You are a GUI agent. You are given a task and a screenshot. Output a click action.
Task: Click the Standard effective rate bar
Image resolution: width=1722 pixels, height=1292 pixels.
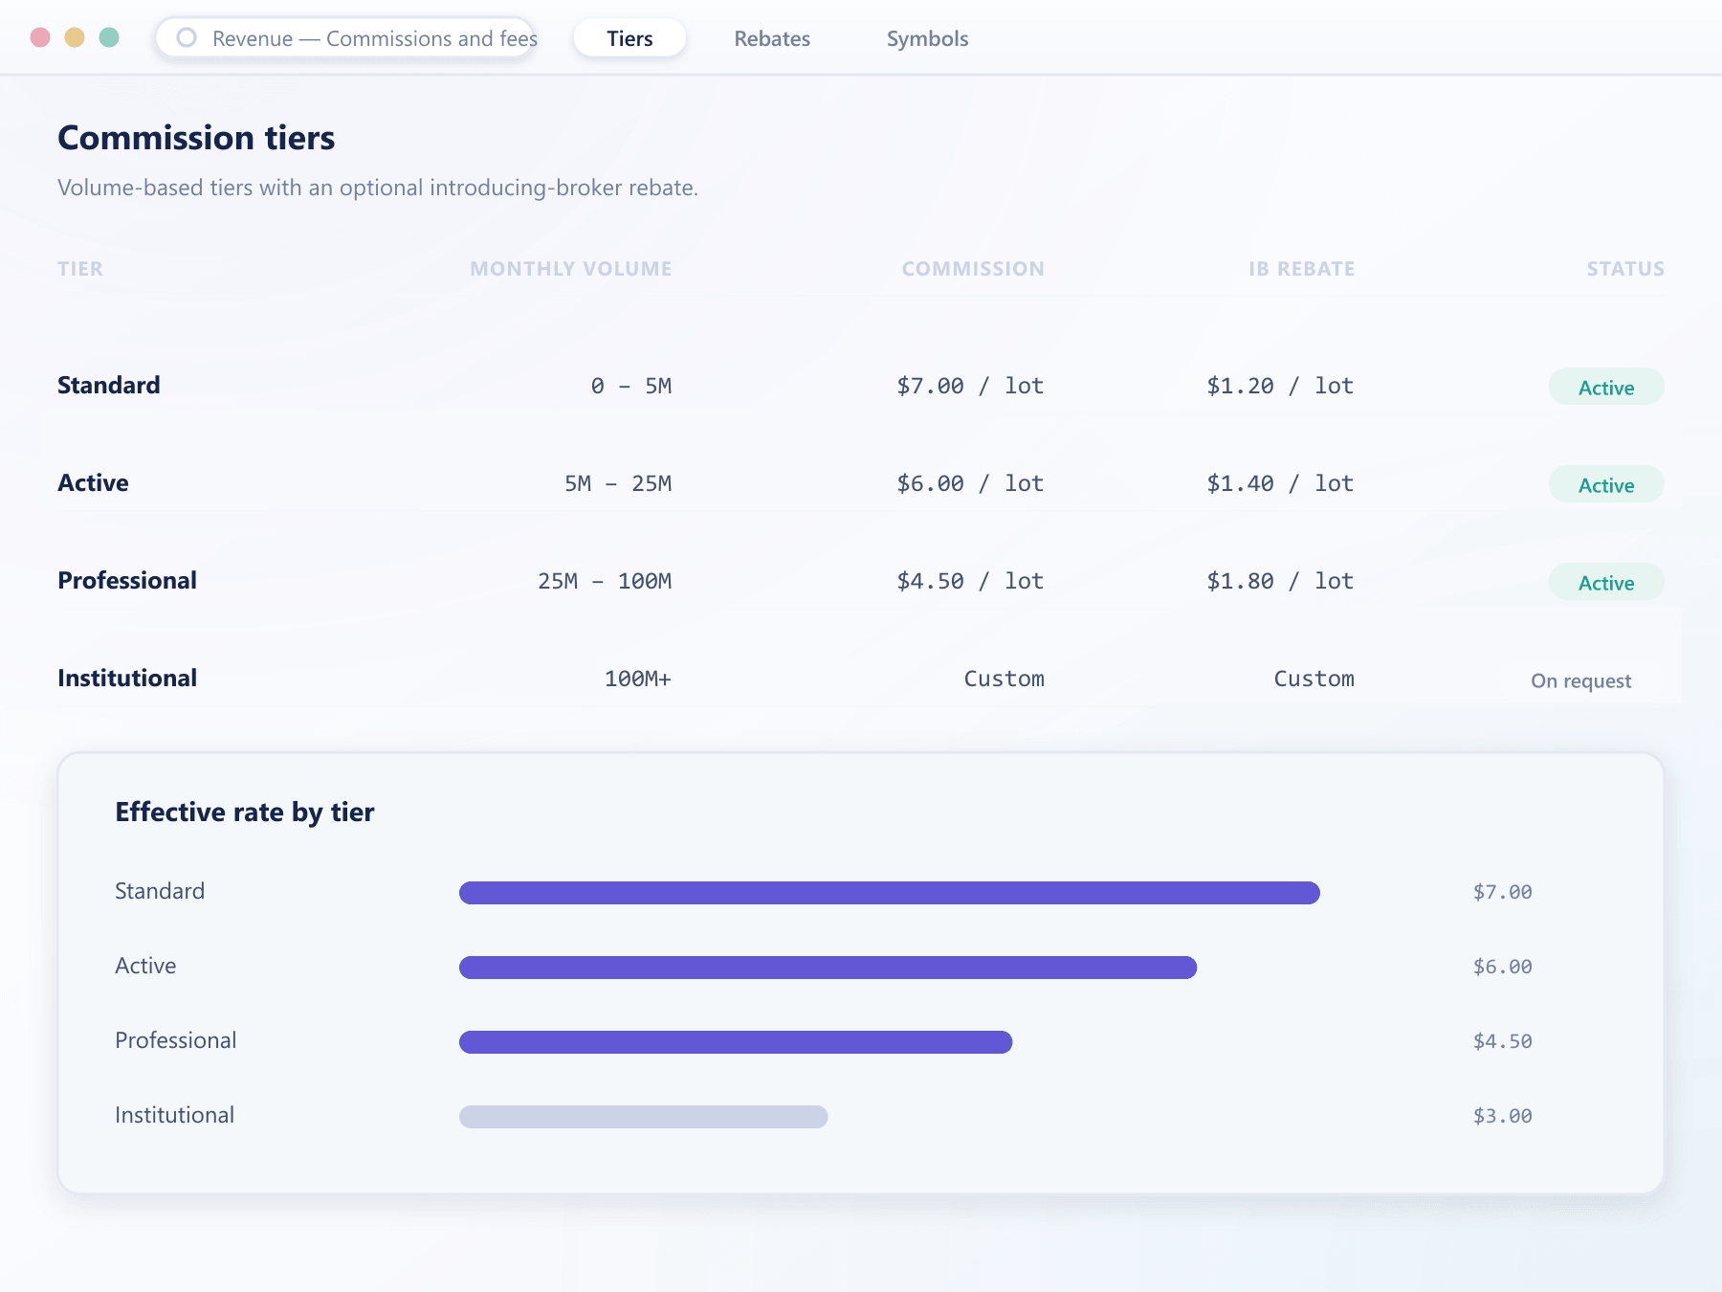point(890,893)
